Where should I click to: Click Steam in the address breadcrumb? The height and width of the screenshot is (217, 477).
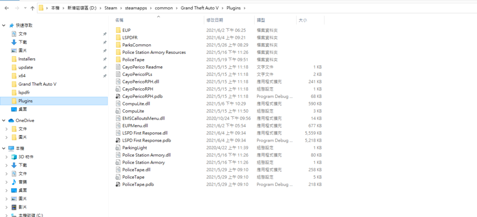[x=111, y=8]
